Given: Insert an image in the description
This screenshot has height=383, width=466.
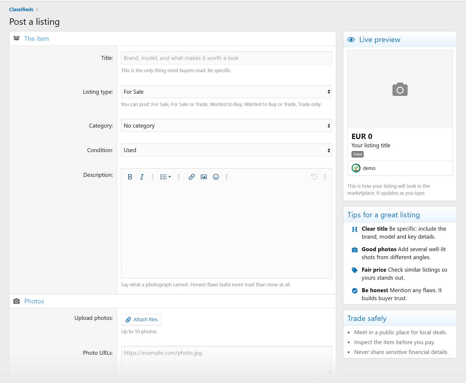Looking at the screenshot, I should coord(204,177).
